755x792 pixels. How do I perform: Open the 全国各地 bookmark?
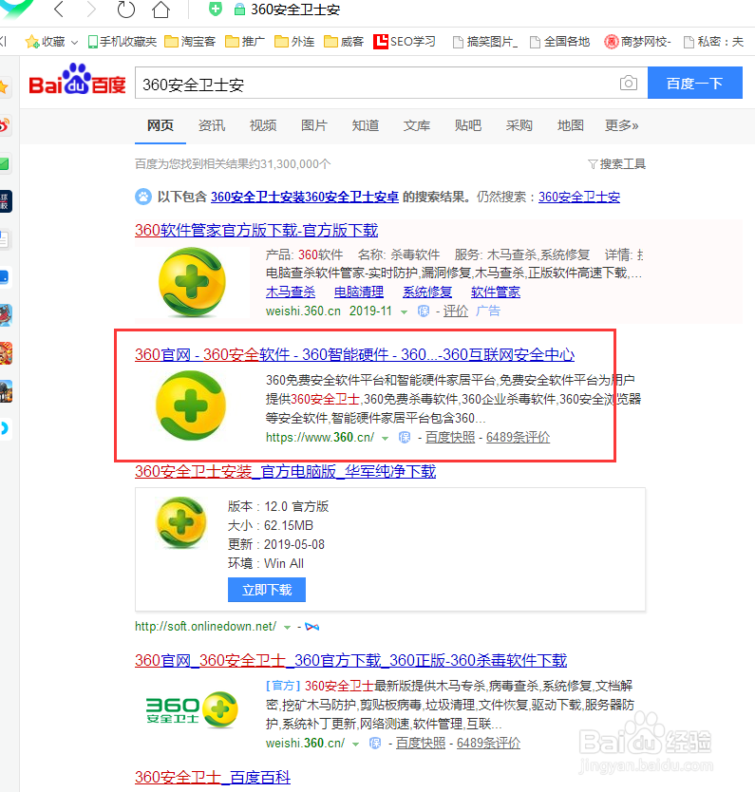tap(559, 42)
